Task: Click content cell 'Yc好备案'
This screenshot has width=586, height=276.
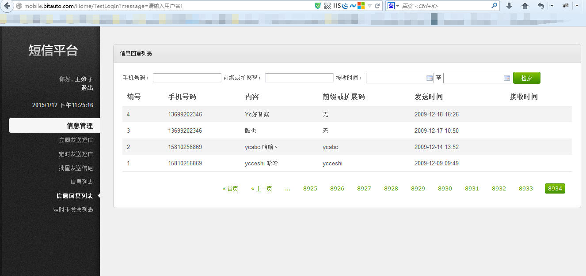Action: [x=257, y=114]
